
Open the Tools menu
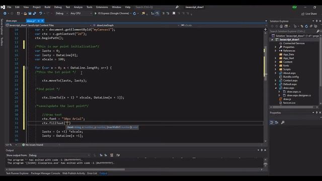coord(90,7)
